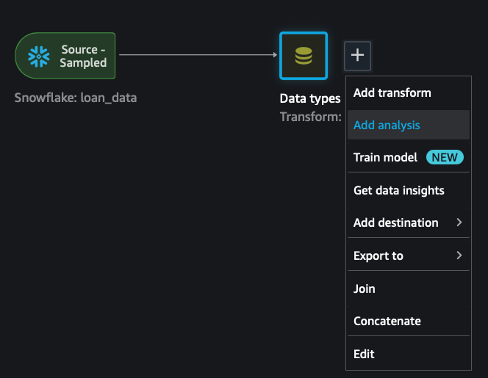
Task: Click Get data insights option
Action: click(x=398, y=190)
